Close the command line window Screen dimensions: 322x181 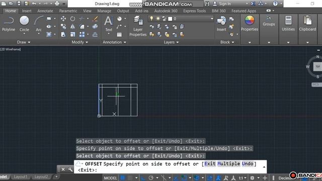(x=63, y=169)
